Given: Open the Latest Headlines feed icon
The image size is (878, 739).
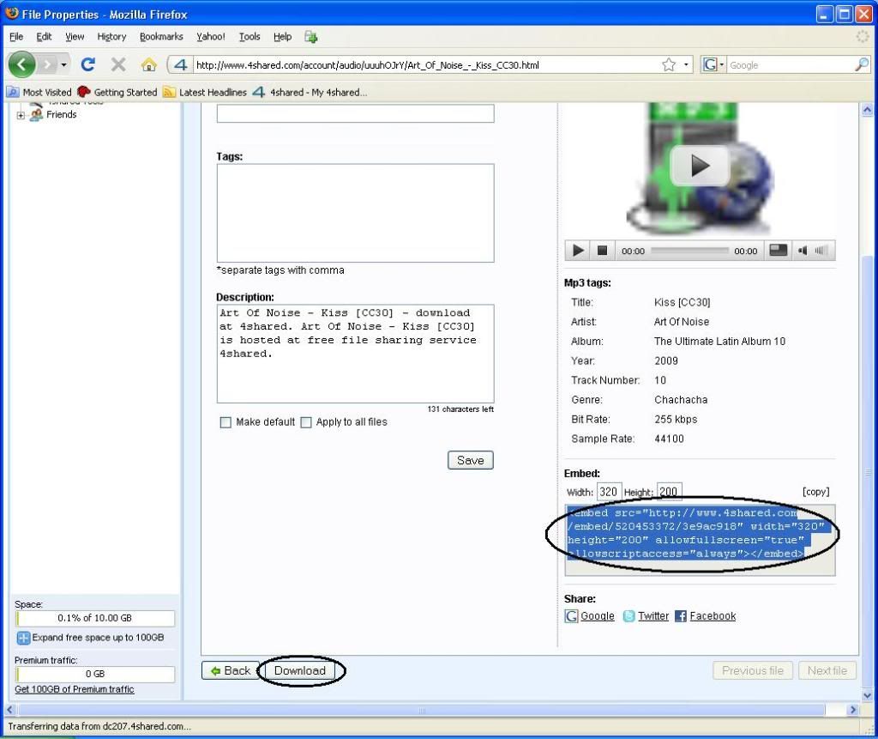Looking at the screenshot, I should [169, 92].
